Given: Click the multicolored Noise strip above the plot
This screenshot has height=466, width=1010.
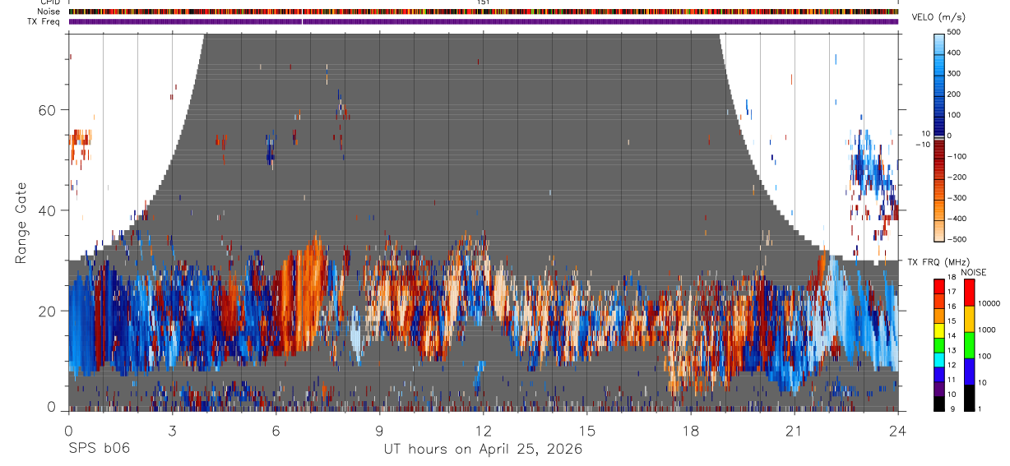Looking at the screenshot, I should 484,12.
